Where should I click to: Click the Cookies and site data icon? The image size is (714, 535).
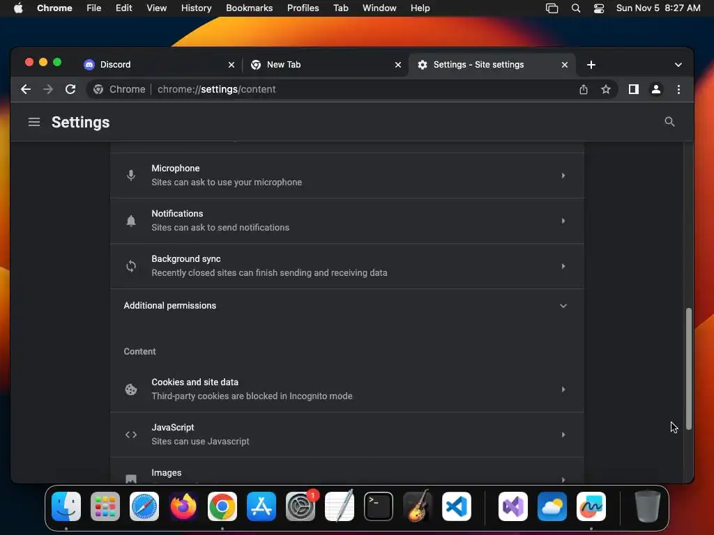pyautogui.click(x=130, y=389)
